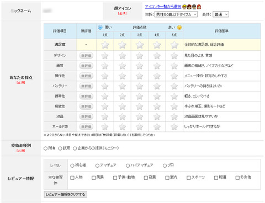
Task: Mark 携帯性 as 無評価
Action: click(86, 96)
